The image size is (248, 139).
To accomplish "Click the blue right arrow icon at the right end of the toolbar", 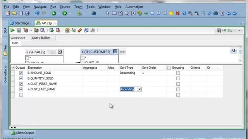I will tap(235, 14).
